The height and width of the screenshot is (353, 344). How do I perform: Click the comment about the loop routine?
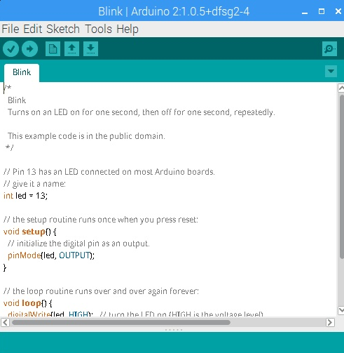(x=101, y=291)
